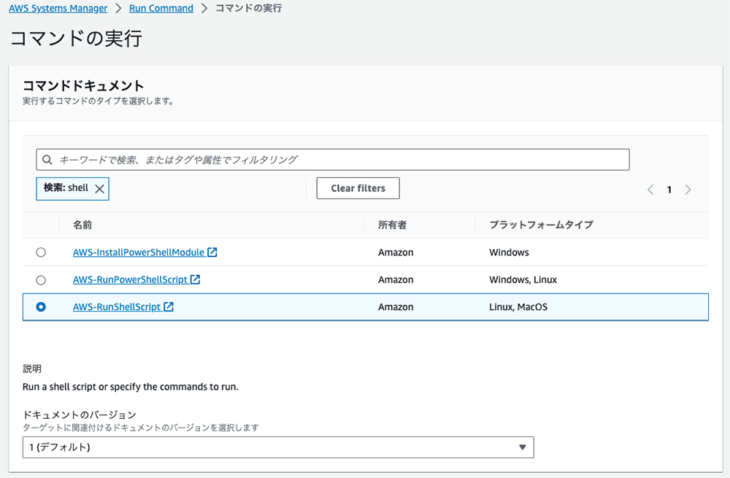
Task: Remove the shell search filter via X icon
Action: pyautogui.click(x=98, y=188)
